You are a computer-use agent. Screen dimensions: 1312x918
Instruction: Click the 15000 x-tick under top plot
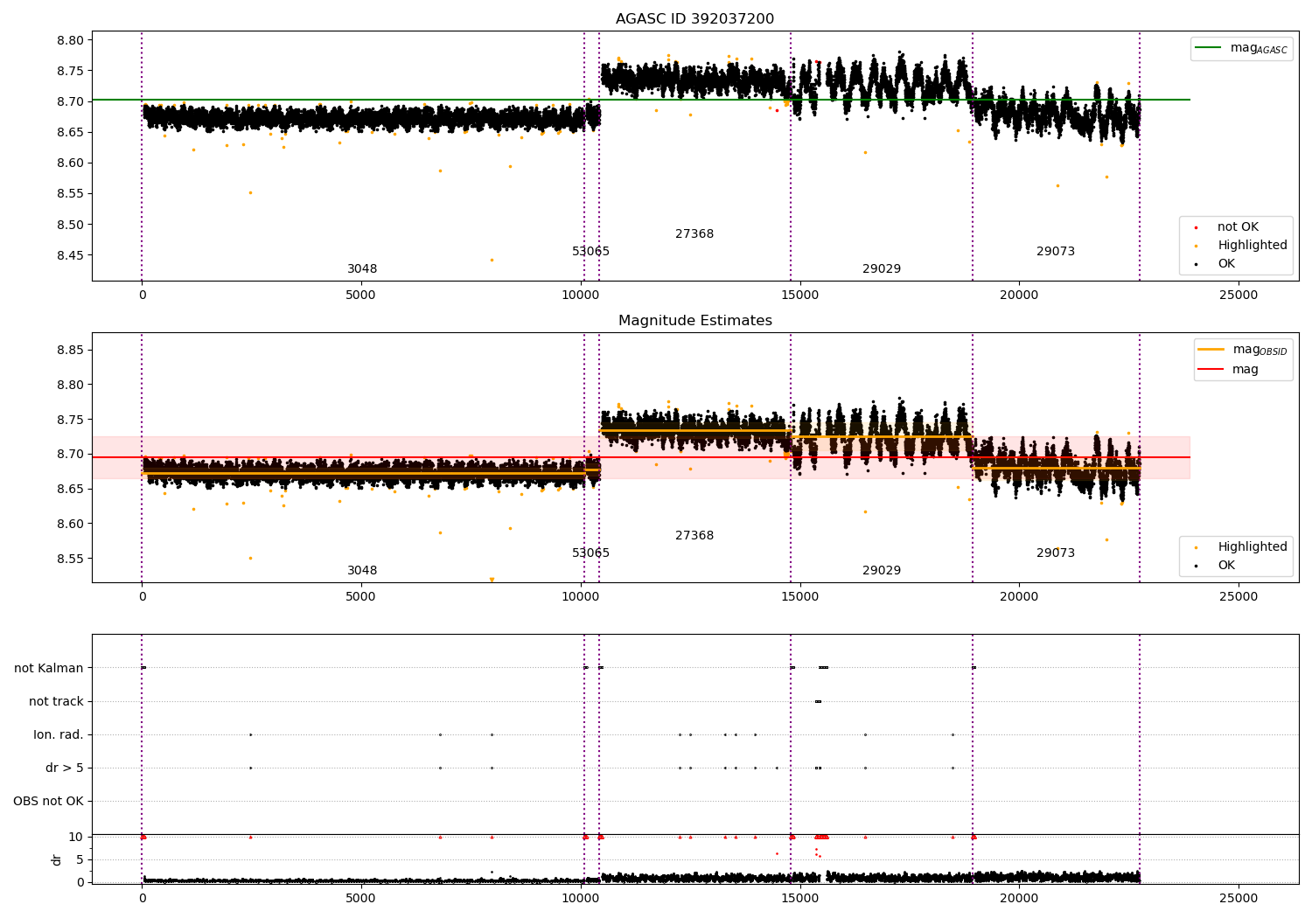pyautogui.click(x=799, y=296)
